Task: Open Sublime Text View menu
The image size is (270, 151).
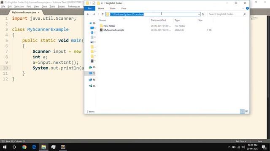Action: pyautogui.click(x=36, y=7)
